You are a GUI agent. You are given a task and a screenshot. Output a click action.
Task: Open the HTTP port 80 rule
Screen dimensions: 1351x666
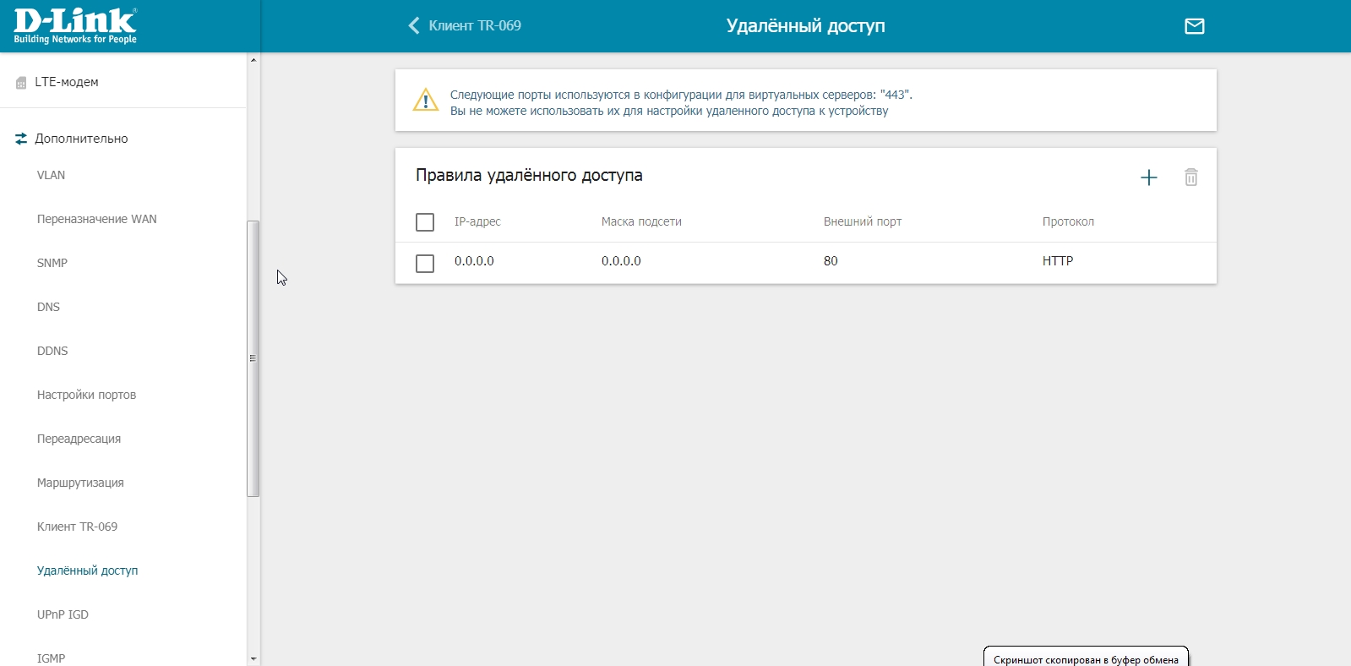click(831, 262)
